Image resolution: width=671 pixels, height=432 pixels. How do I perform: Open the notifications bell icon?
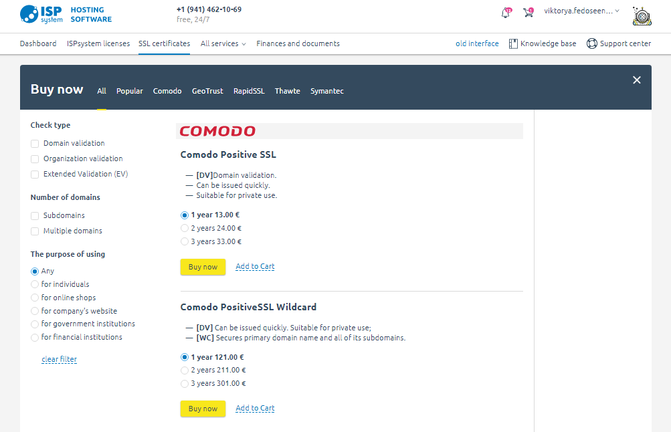click(x=506, y=13)
